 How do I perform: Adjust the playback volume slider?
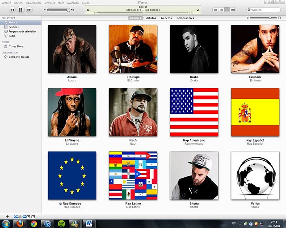(59, 10)
